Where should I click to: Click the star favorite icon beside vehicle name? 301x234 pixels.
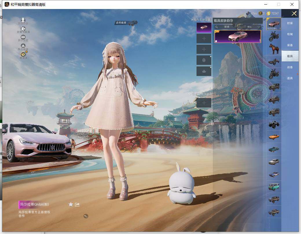[x=71, y=204]
